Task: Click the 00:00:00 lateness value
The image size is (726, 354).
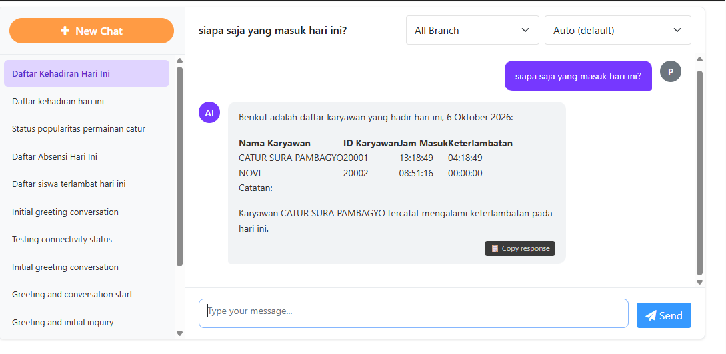Action: point(465,173)
